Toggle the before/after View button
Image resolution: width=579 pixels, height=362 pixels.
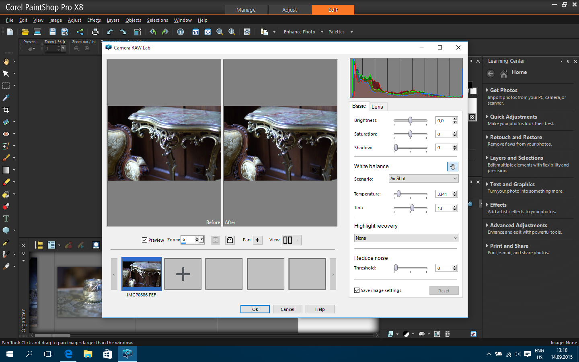pos(287,240)
